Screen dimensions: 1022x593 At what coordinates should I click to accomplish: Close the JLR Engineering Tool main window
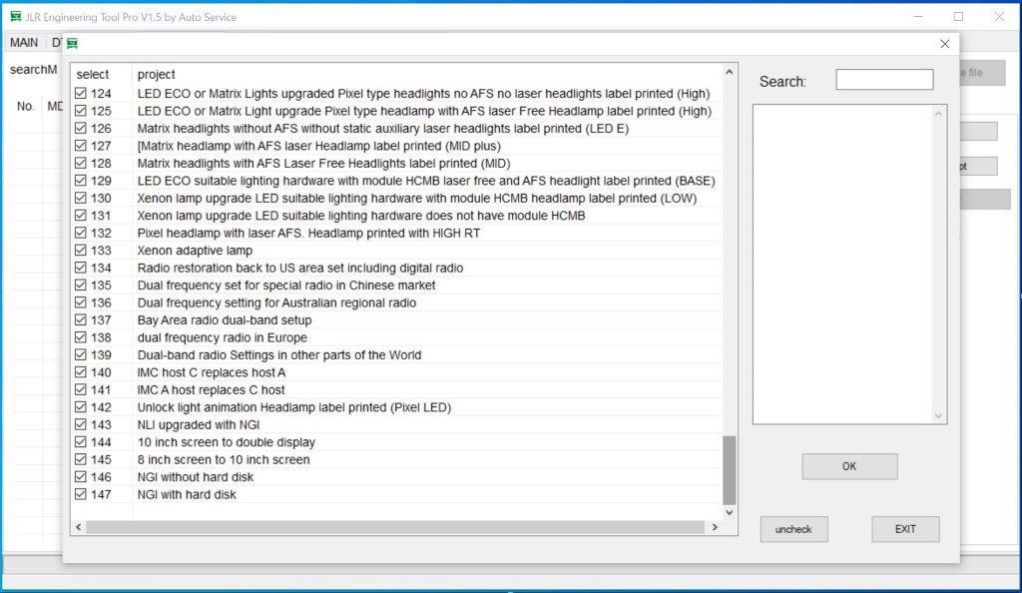[x=999, y=17]
